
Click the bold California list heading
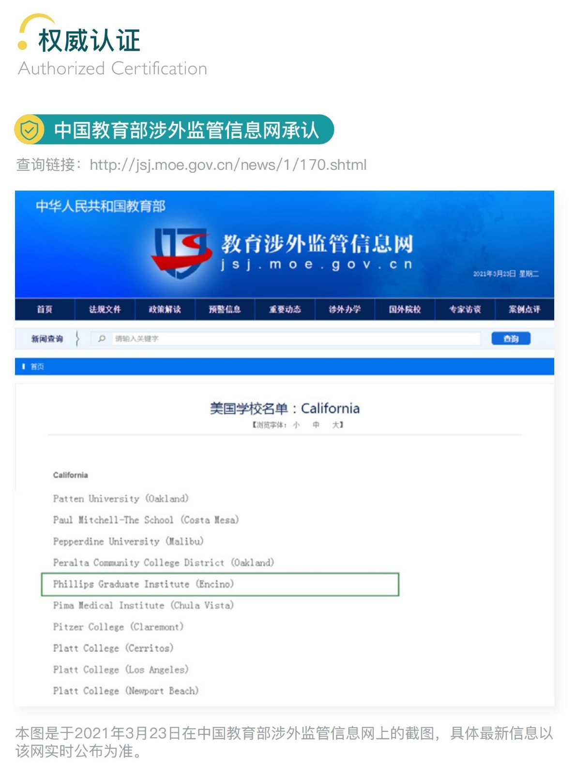point(71,475)
